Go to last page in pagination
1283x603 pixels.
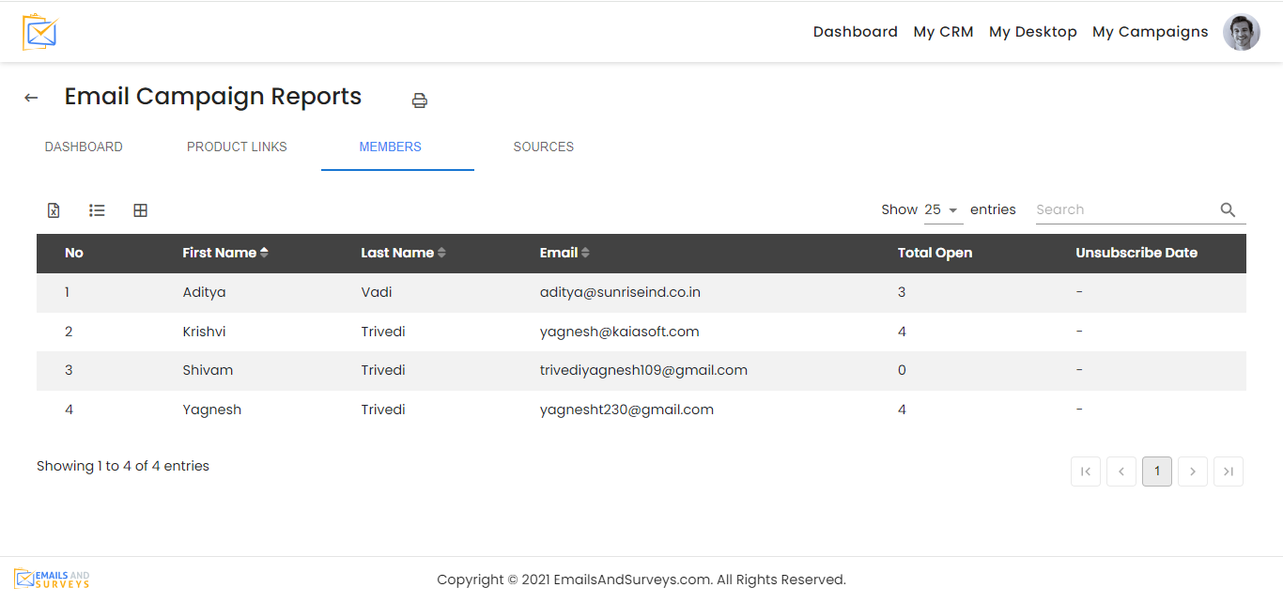1228,472
